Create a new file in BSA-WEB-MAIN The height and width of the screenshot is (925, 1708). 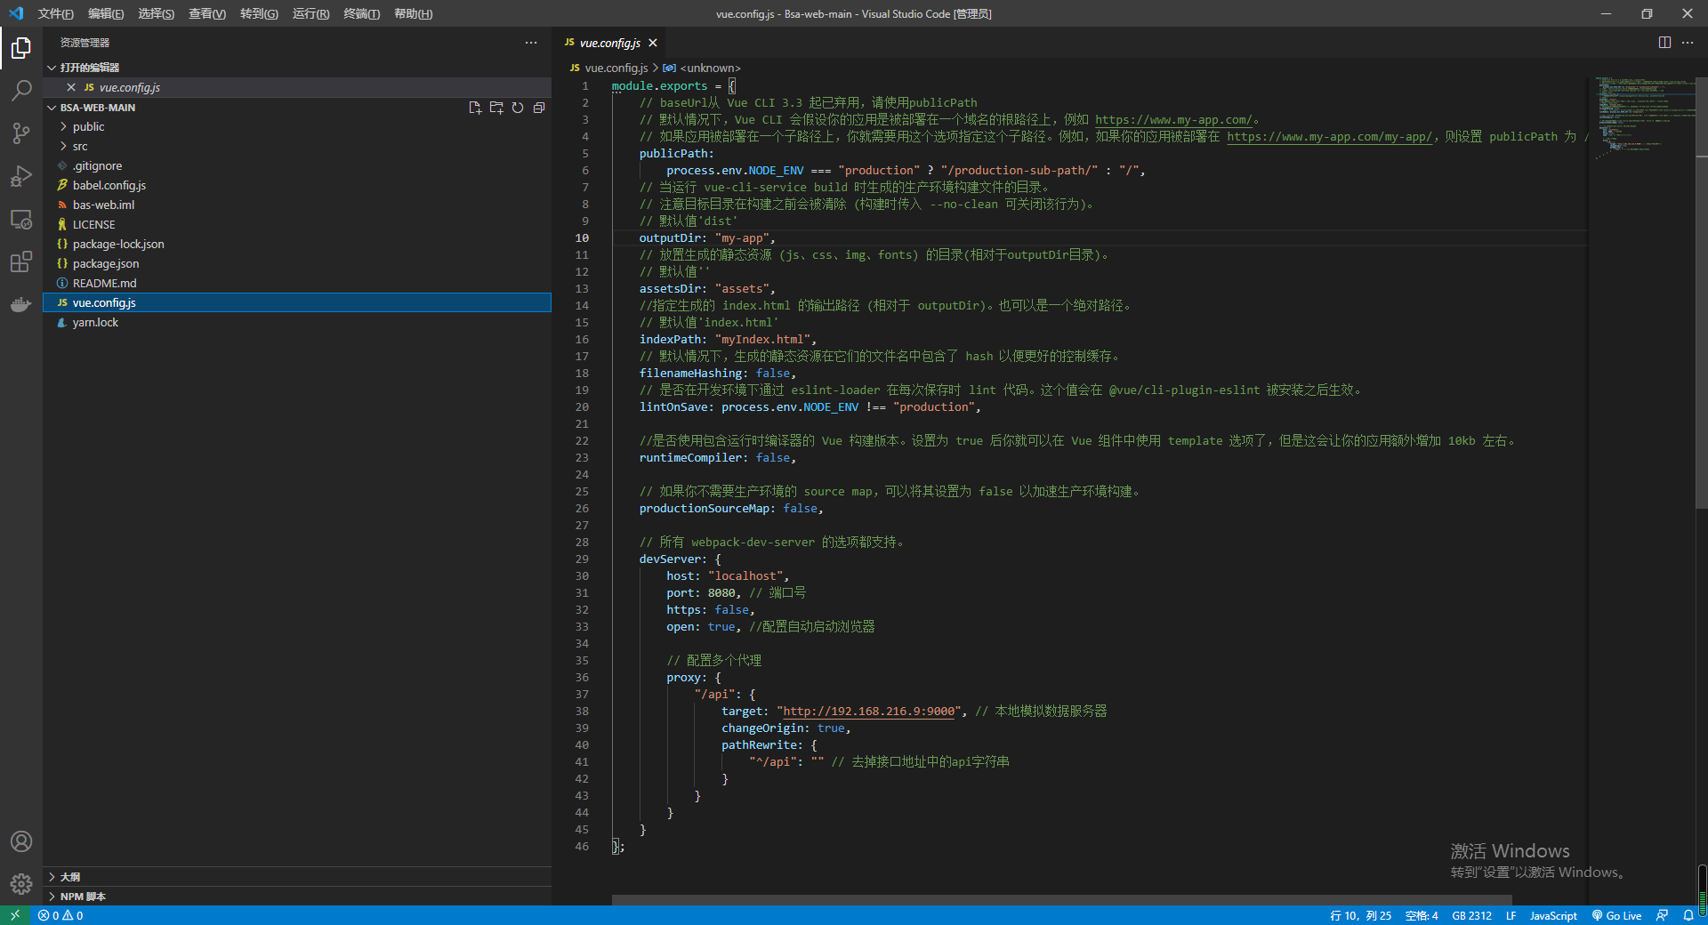(475, 108)
